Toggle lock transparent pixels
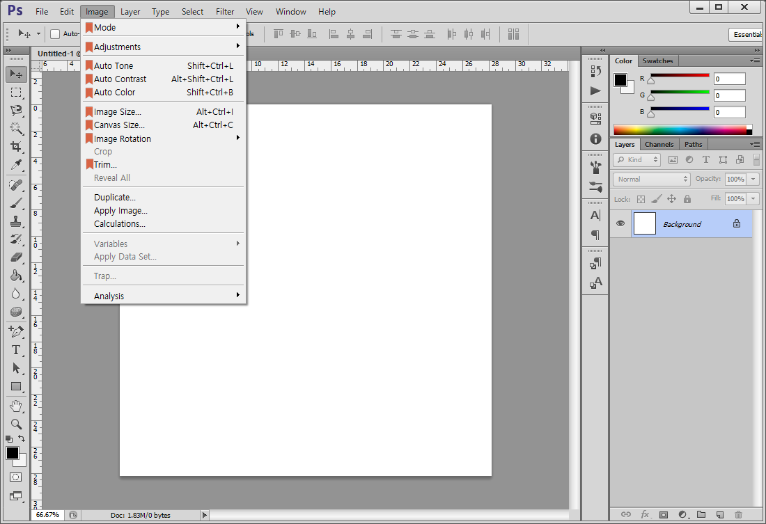This screenshot has width=766, height=524. [641, 199]
